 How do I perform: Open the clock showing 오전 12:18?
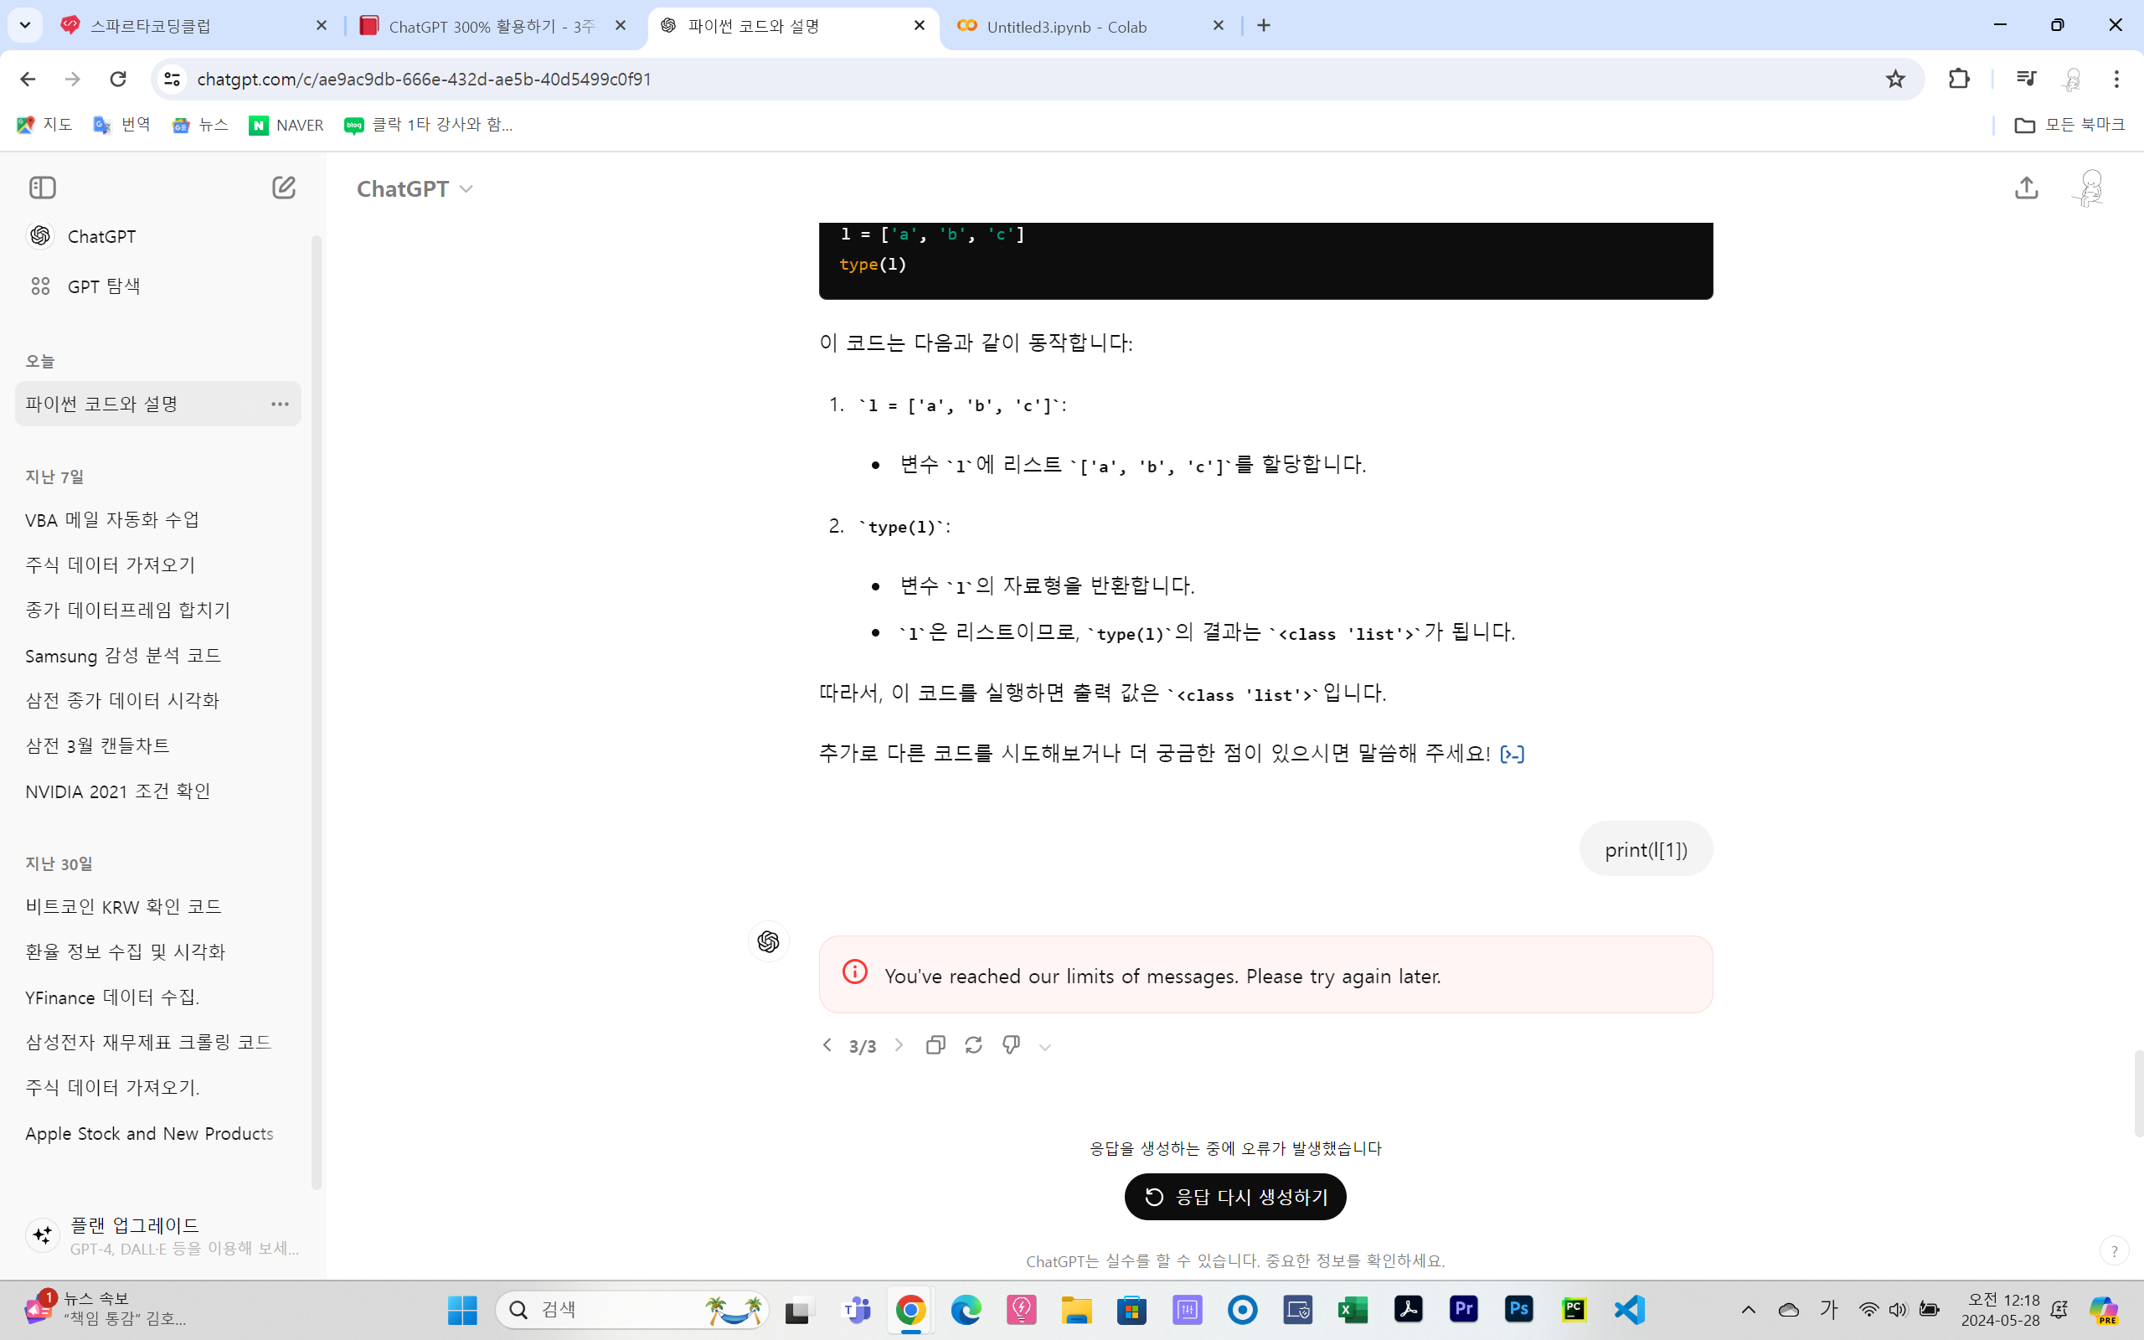click(x=2002, y=1310)
